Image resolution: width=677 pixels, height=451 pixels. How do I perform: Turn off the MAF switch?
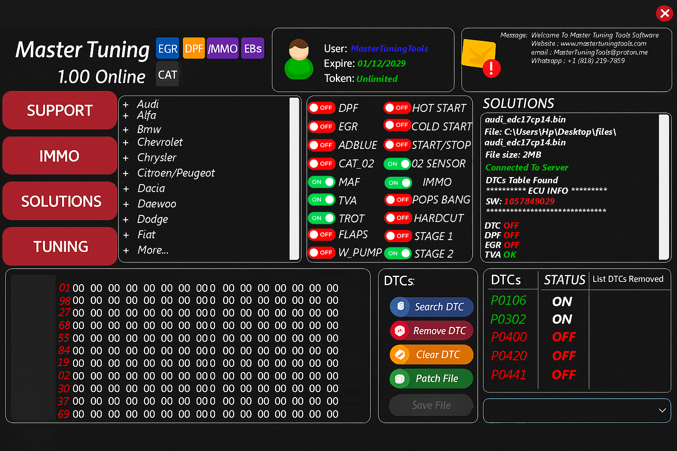[x=322, y=182]
